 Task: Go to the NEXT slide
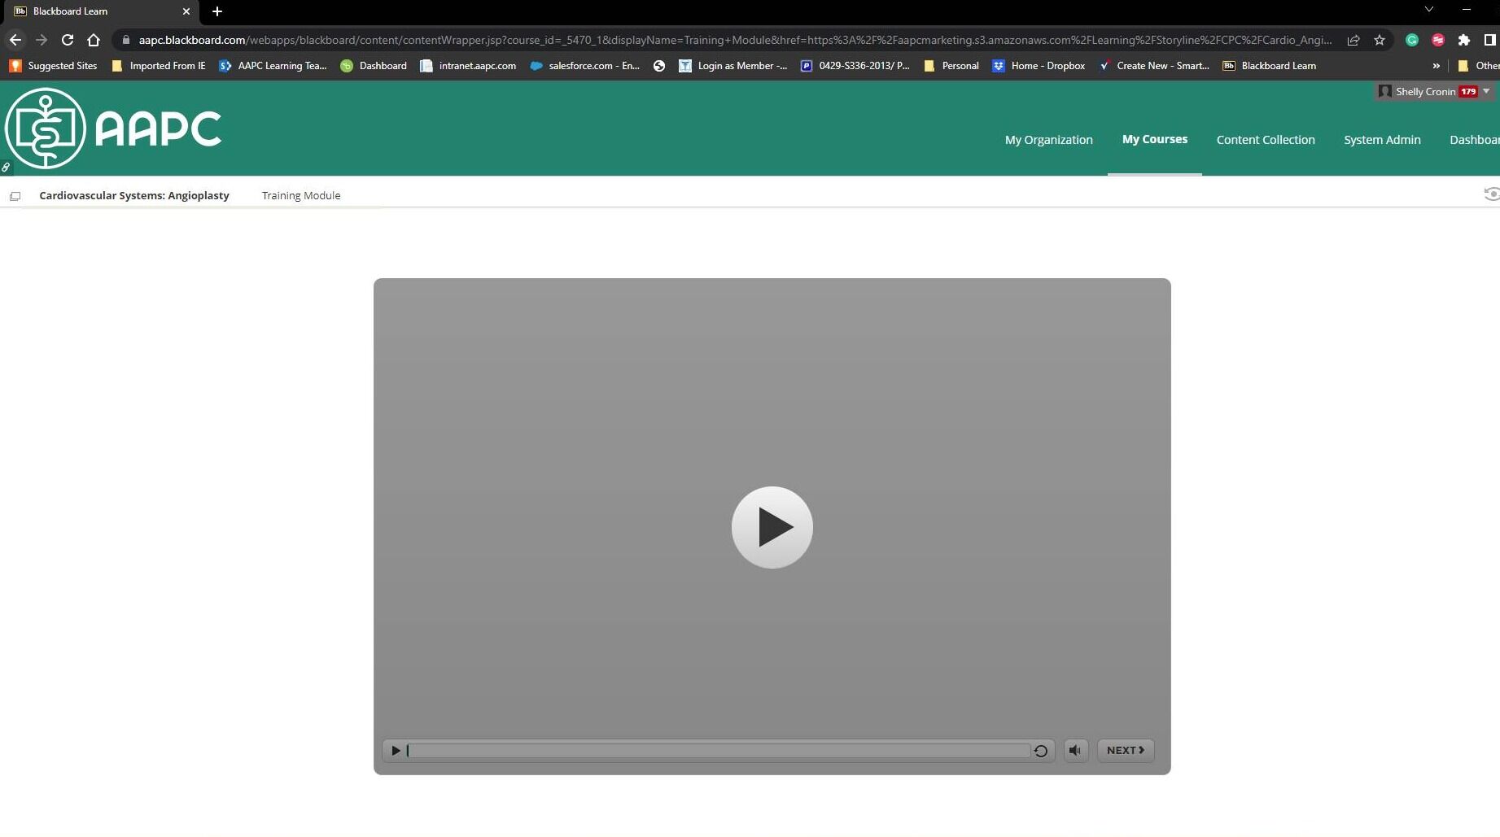point(1126,750)
